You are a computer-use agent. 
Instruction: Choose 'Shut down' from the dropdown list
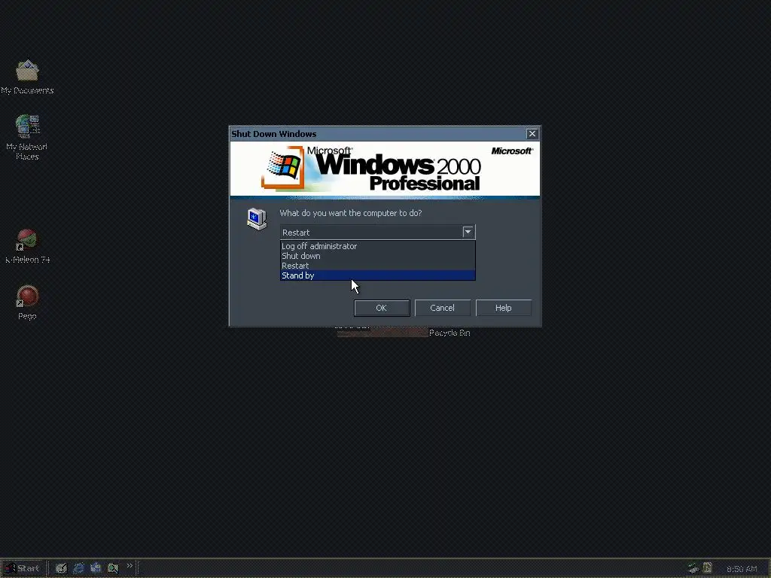[x=378, y=256]
